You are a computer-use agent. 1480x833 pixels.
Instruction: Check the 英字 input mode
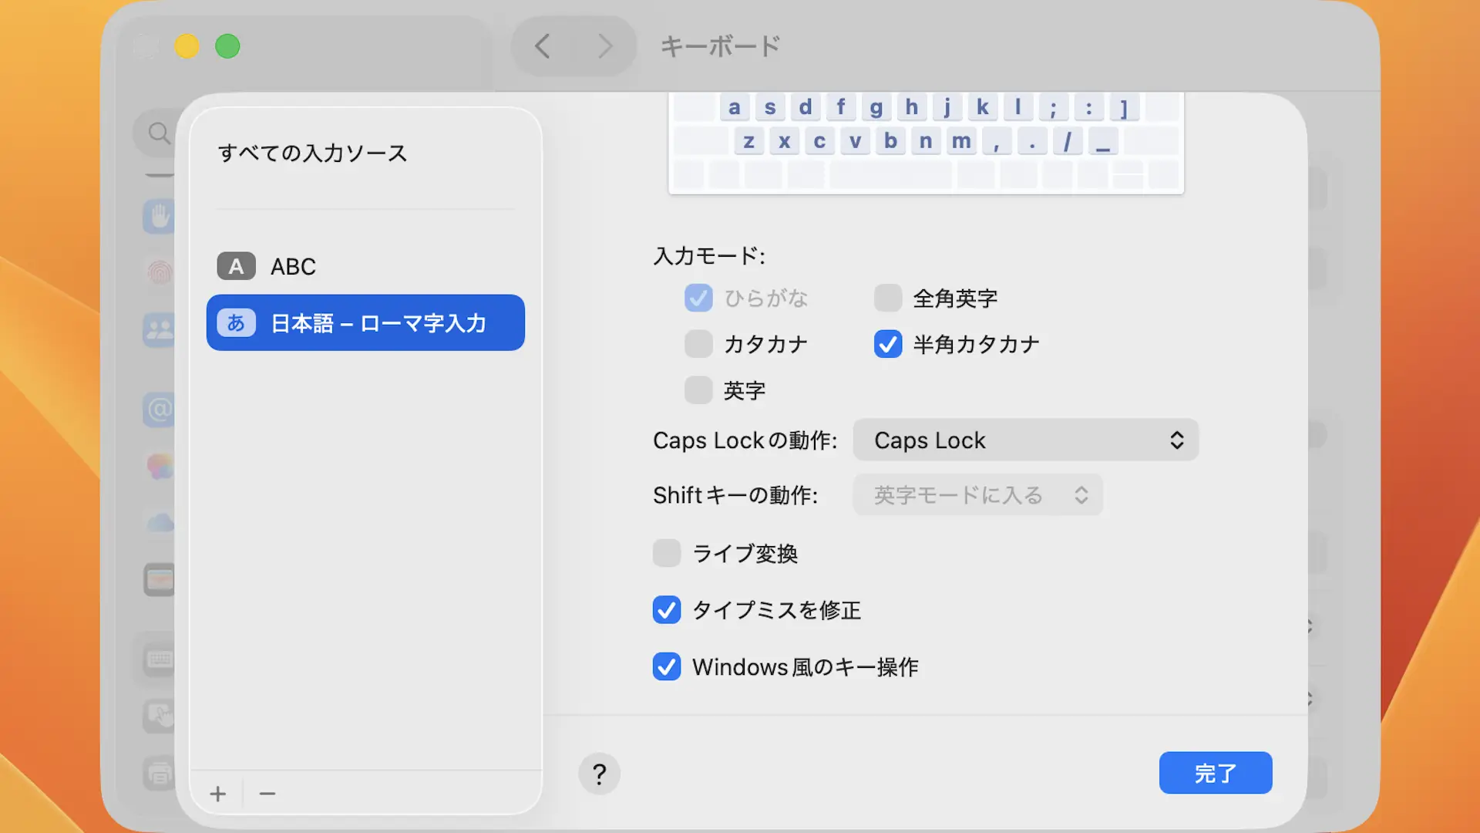point(698,390)
